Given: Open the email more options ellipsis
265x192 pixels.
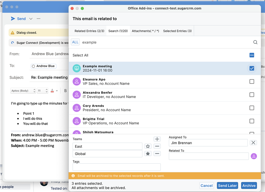Looking at the screenshot, I should (x=39, y=19).
